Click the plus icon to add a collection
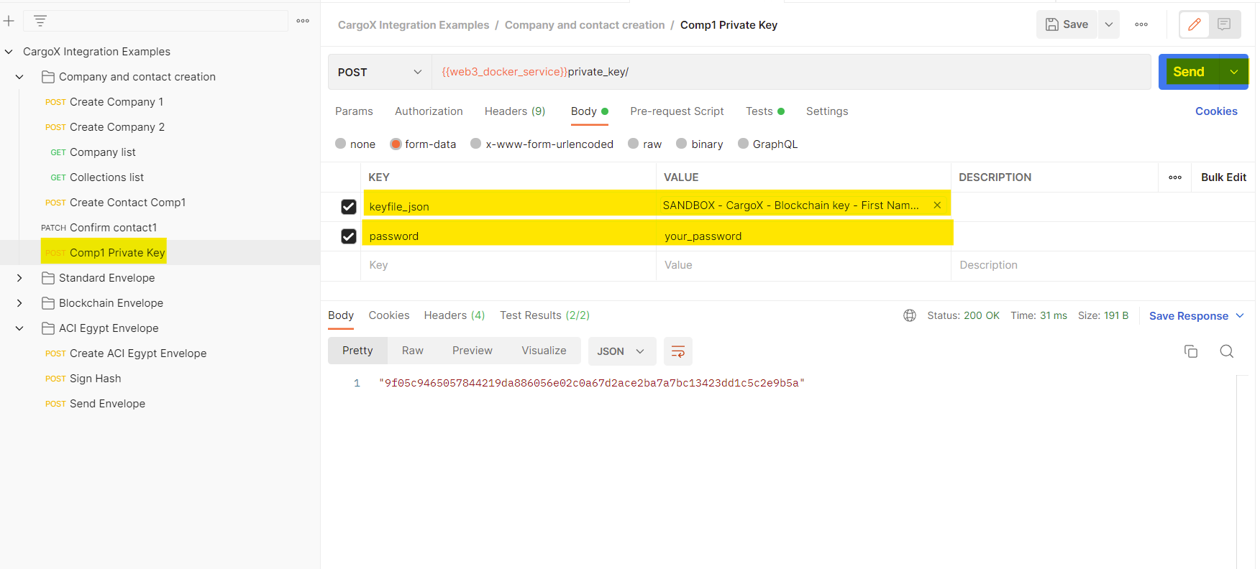This screenshot has width=1260, height=569. [x=9, y=21]
